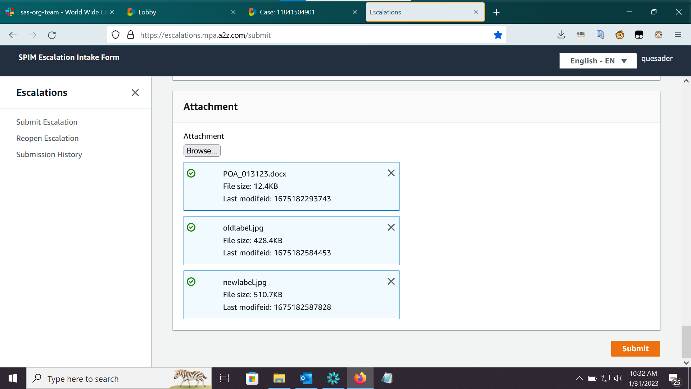Image resolution: width=691 pixels, height=389 pixels.
Task: Remove the POA_013123.docx attachment
Action: coord(391,173)
